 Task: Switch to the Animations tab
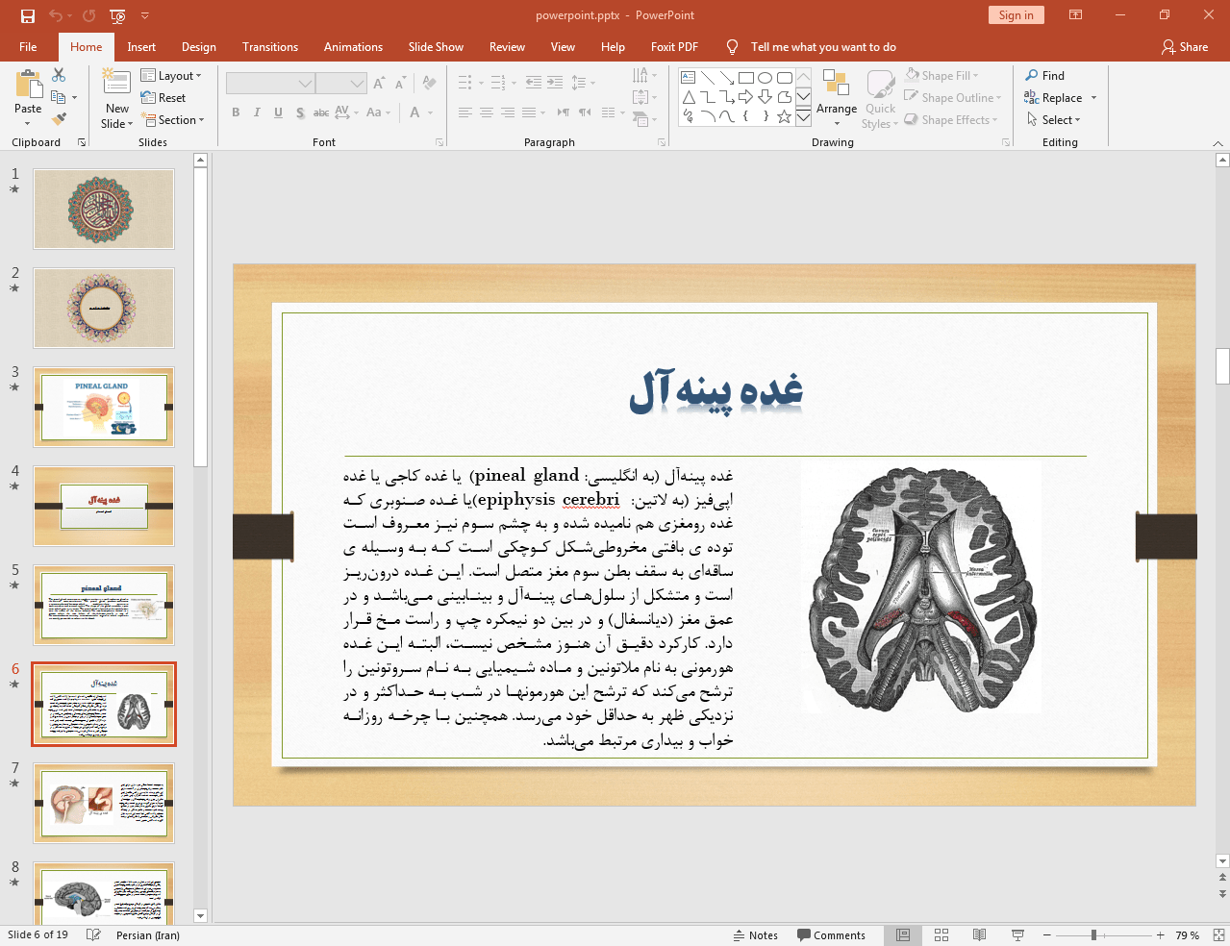click(353, 47)
